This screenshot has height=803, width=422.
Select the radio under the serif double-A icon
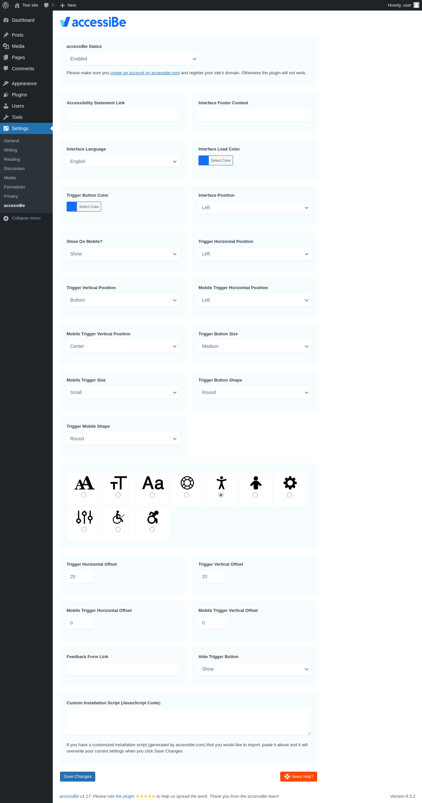84,495
